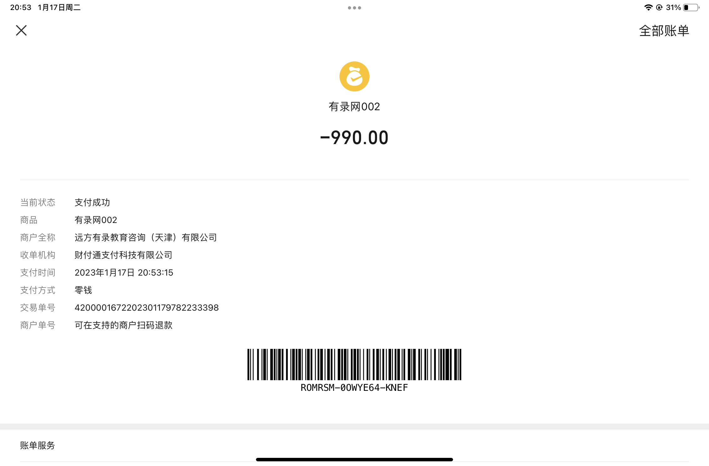Tap the yellow merchant payment icon
This screenshot has width=709, height=466.
click(354, 76)
